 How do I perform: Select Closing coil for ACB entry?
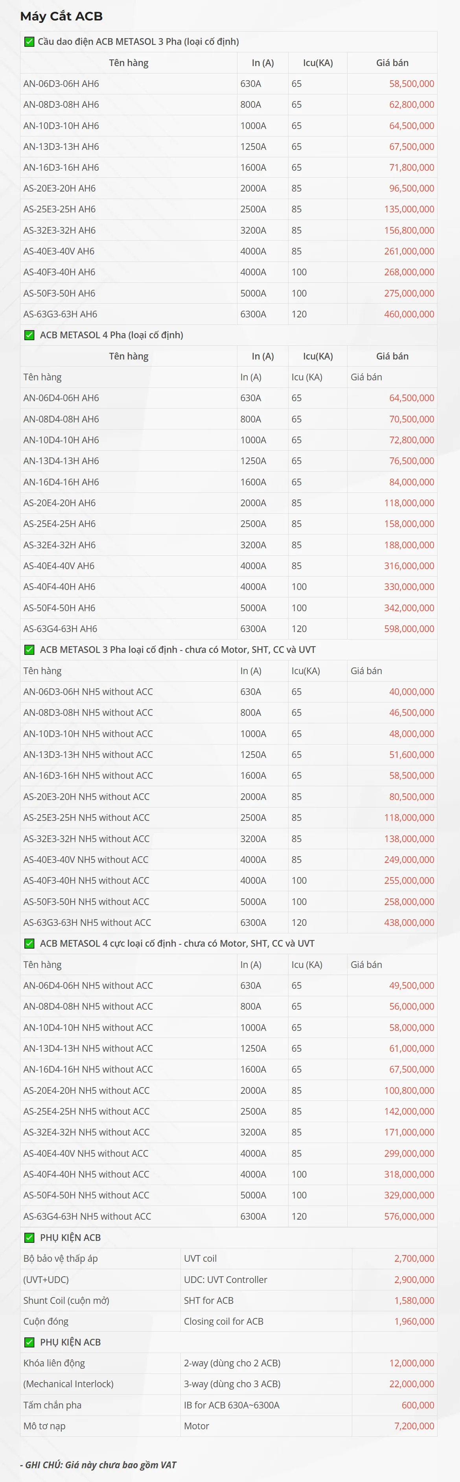click(x=223, y=1322)
